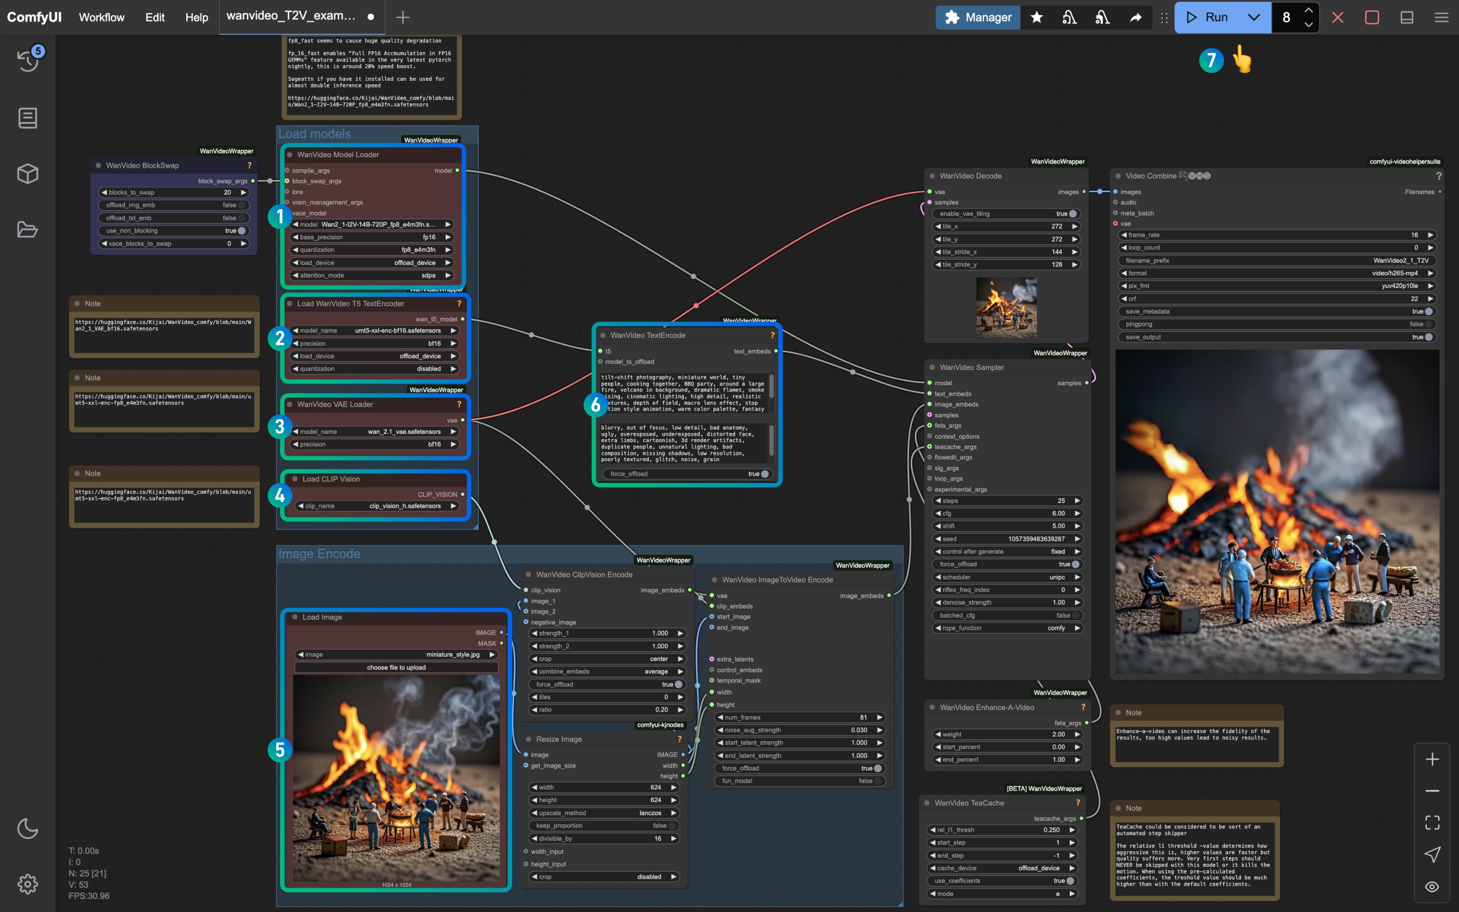The width and height of the screenshot is (1459, 912).
Task: Open umt5-xxl-enc-bf16 model_name selector
Action: coord(375,331)
